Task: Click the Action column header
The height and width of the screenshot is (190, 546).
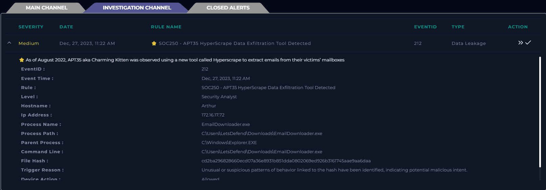Action: point(518,27)
